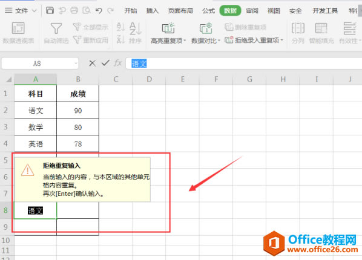Screen dimensions: 362x260
Task: Click the formula bar input containing 语文
Action: click(244, 63)
